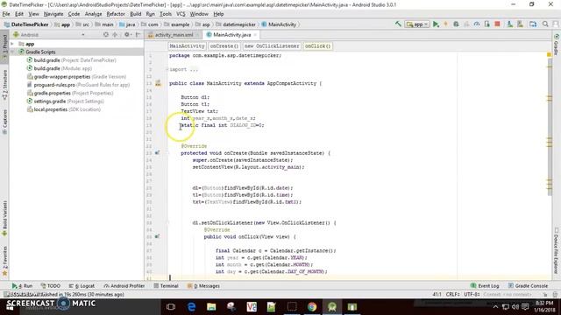Screen dimensions: 561x315
Task: Open the Terminal tool window
Action: click(166, 286)
